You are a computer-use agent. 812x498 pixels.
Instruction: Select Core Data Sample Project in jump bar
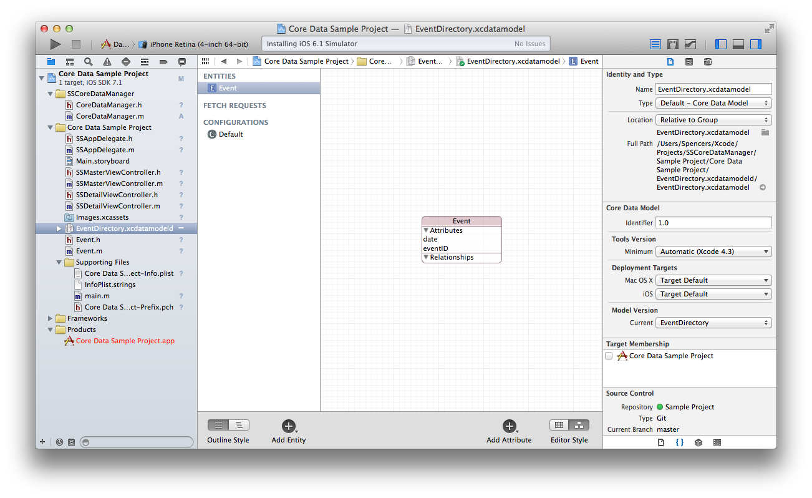(301, 61)
